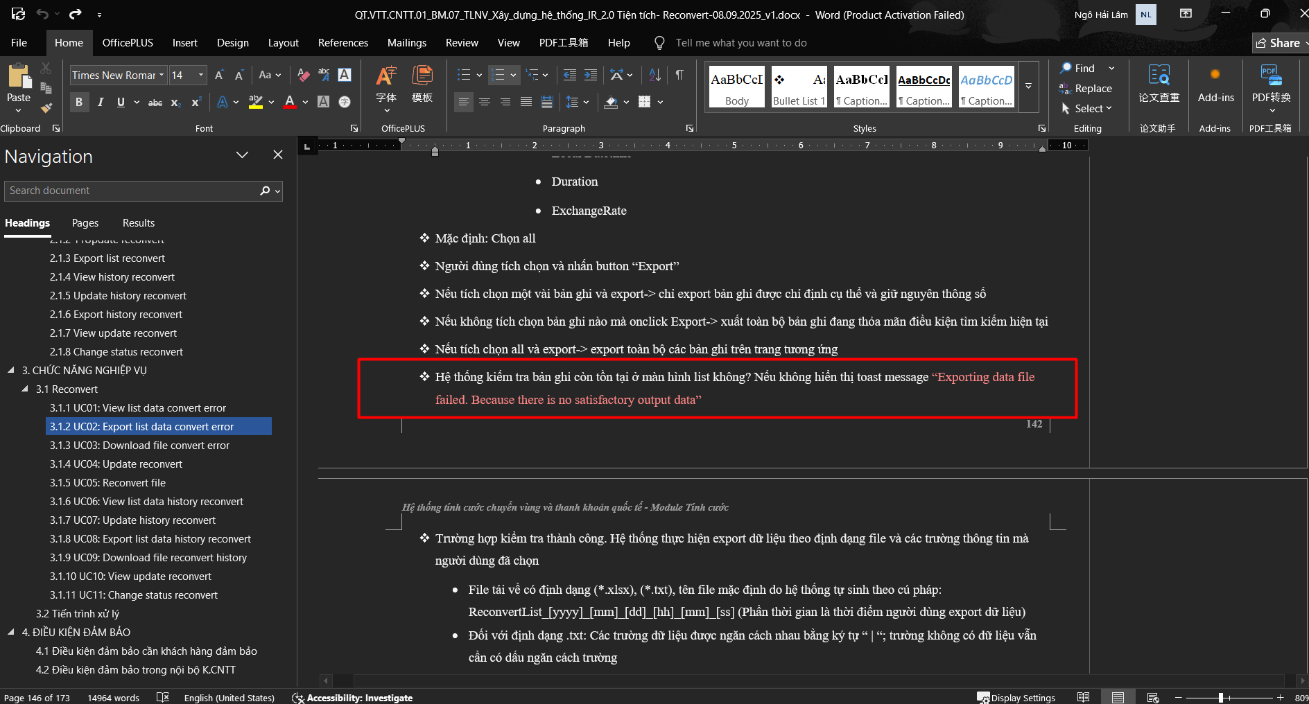Increase indent of the paragraph

pyautogui.click(x=591, y=75)
